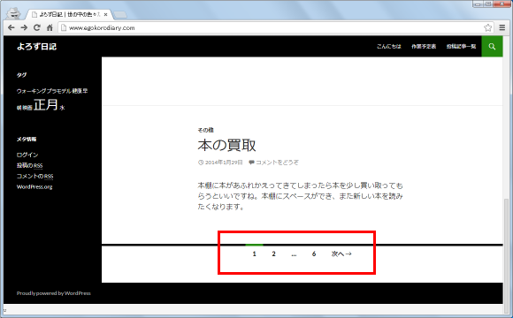Open a new browser tab
Image resolution: width=513 pixels, height=318 pixels.
(120, 15)
